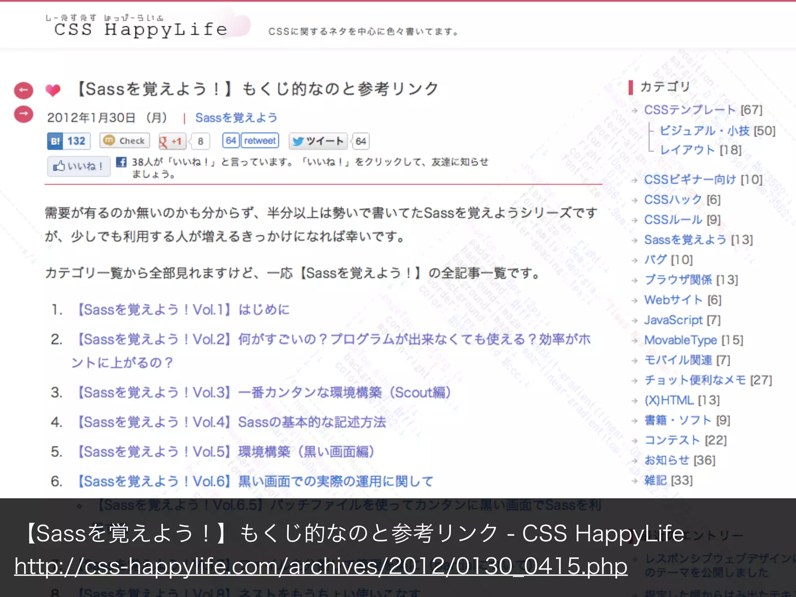The image size is (796, 597).
Task: Click the pink heart icon beside the title
Action: click(53, 90)
